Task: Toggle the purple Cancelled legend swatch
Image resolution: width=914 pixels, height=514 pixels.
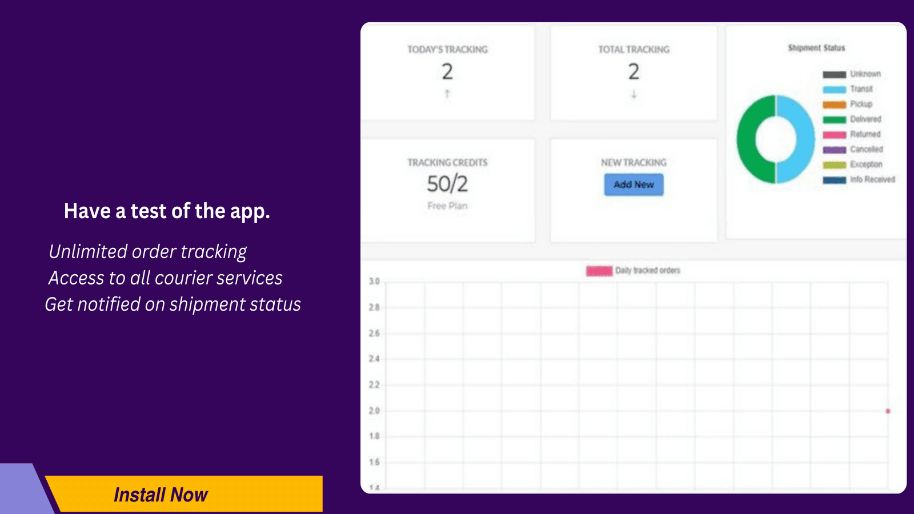Action: tap(834, 150)
